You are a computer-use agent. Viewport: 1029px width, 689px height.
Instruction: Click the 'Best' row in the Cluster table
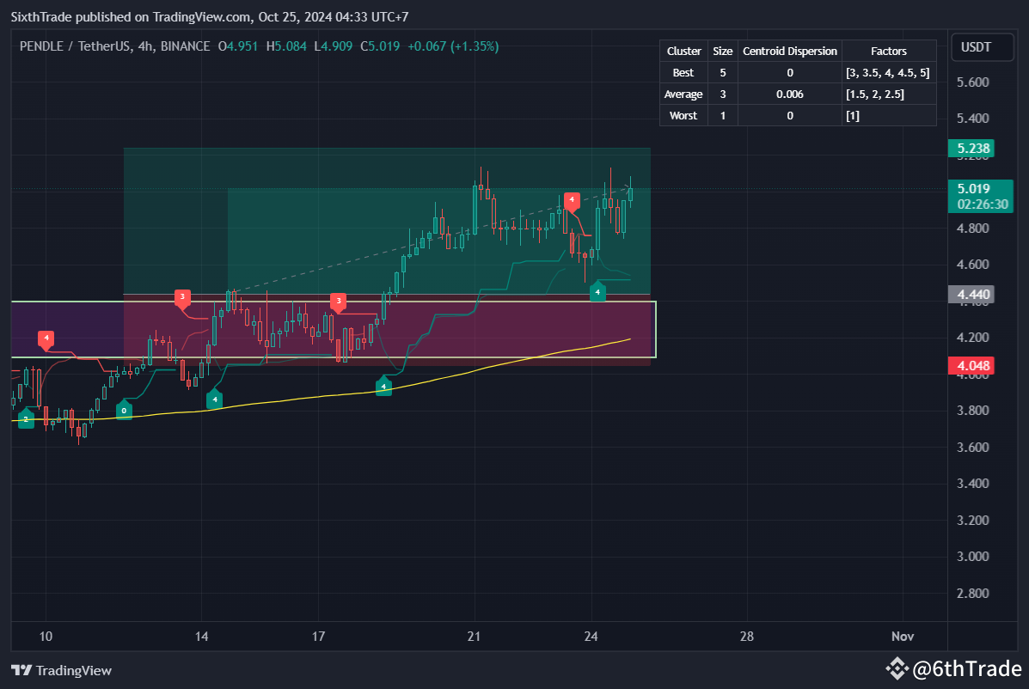683,72
